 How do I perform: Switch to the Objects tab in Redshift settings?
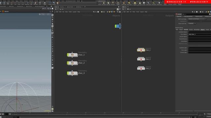[202, 30]
